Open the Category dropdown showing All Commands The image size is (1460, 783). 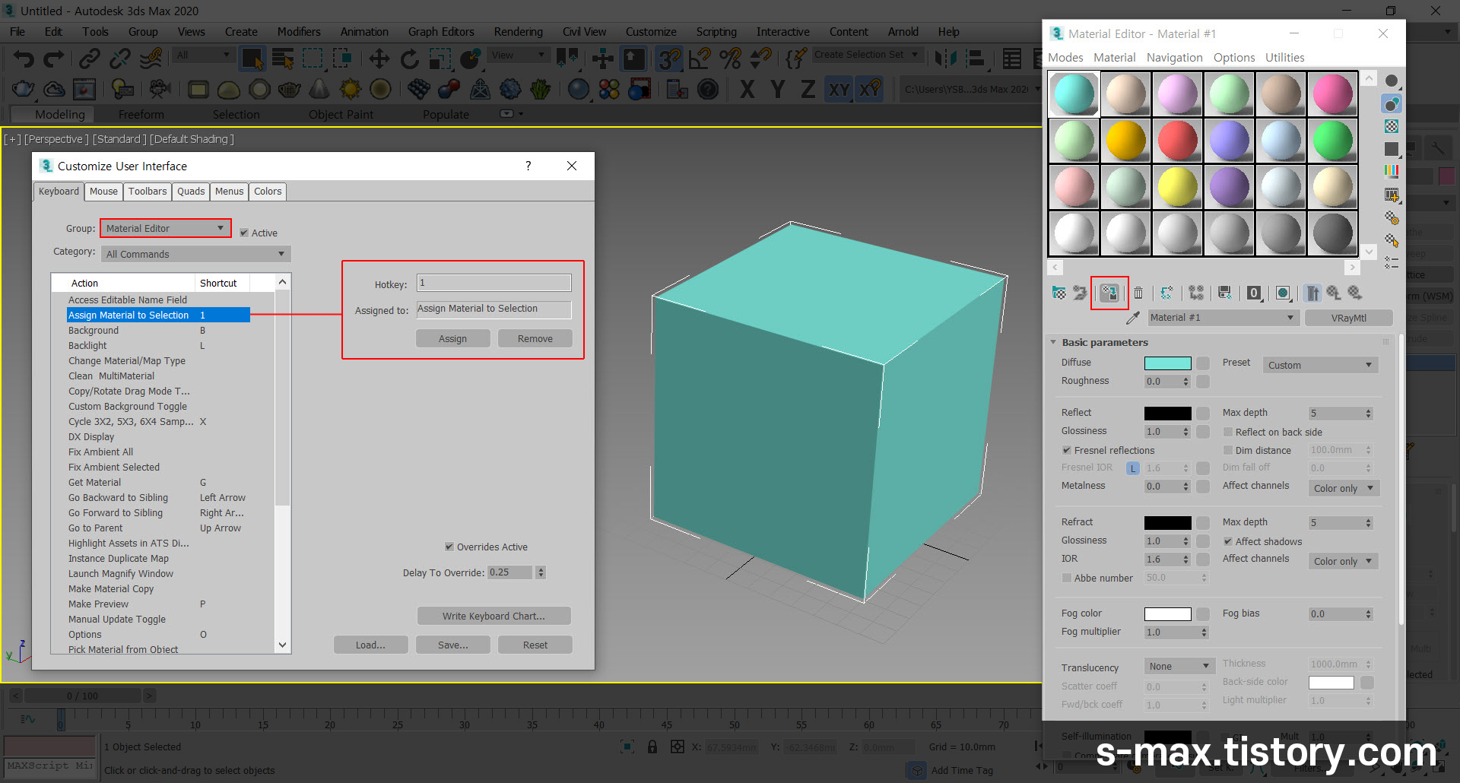[195, 254]
